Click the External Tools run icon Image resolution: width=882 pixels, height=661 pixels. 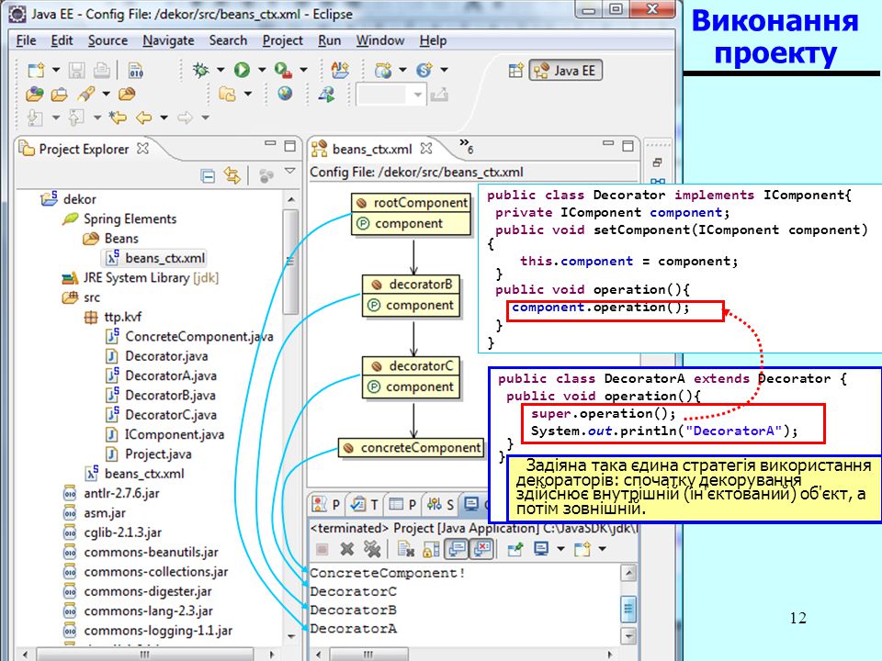(x=283, y=70)
